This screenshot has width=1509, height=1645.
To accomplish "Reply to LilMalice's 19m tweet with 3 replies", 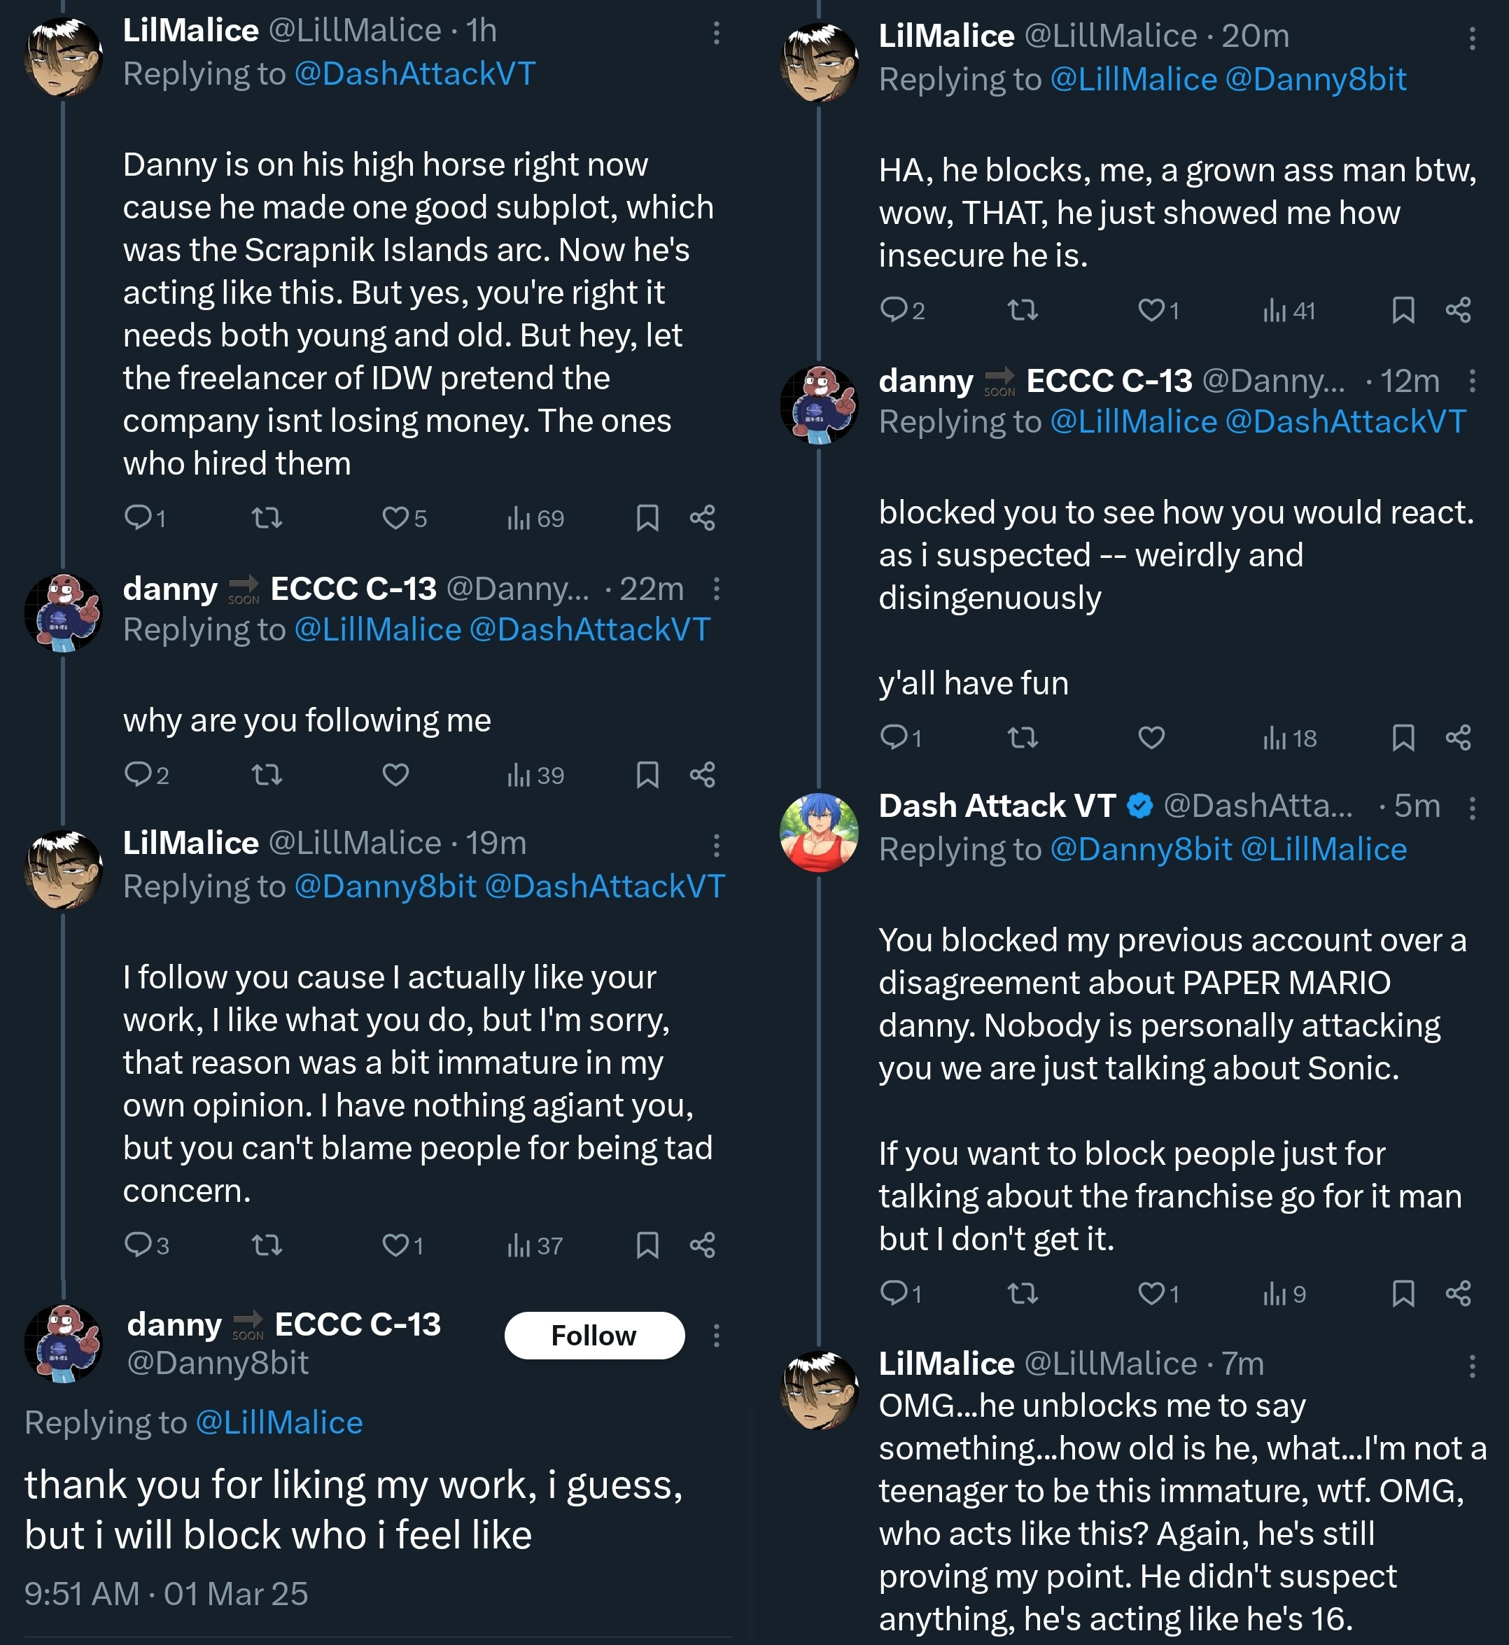I will pos(138,1245).
